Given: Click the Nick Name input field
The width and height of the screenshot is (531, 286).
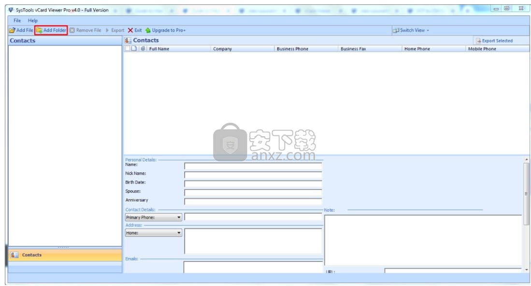Looking at the screenshot, I should 253,175.
